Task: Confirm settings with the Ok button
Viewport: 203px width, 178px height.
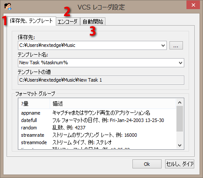Action: [147, 164]
